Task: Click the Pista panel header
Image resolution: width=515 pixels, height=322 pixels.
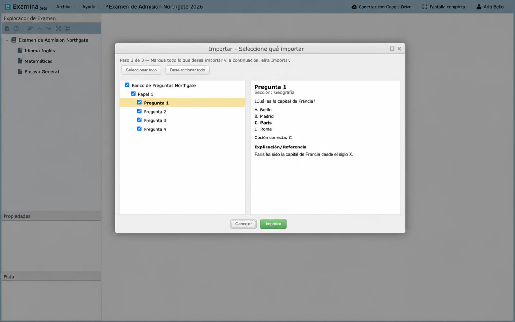Action: coord(51,277)
